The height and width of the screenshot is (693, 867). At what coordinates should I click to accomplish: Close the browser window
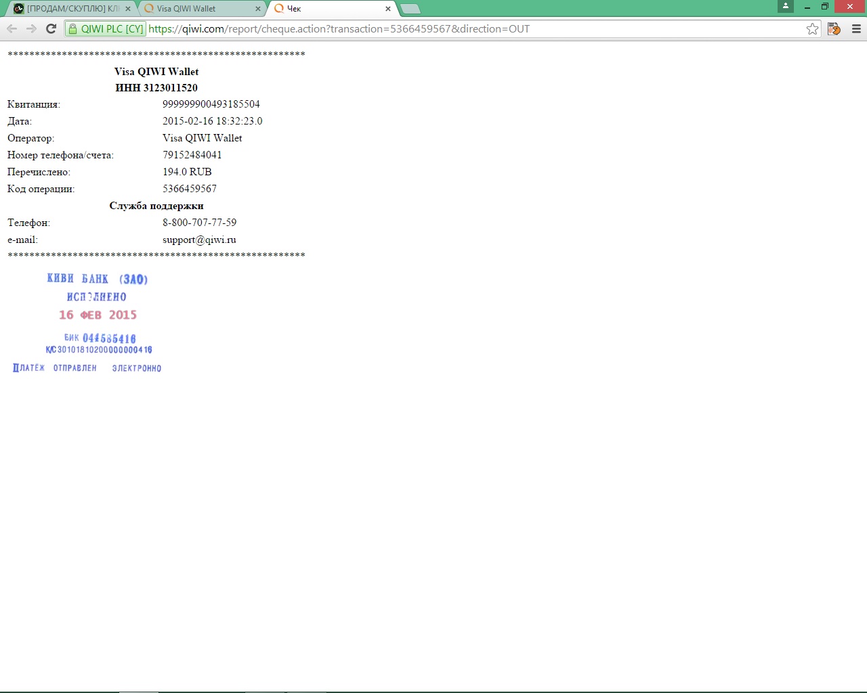pos(849,6)
